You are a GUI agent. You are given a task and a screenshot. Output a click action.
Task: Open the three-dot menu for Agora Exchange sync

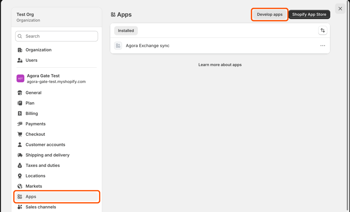click(x=323, y=46)
